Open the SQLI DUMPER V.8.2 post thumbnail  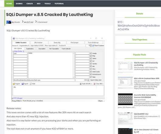coord(125,118)
